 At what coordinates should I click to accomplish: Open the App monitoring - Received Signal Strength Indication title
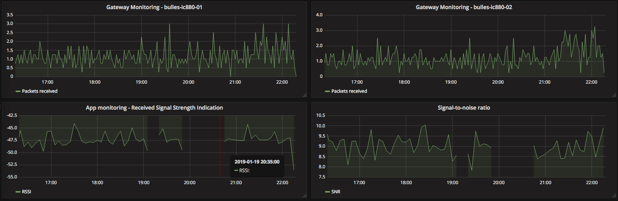pos(154,108)
